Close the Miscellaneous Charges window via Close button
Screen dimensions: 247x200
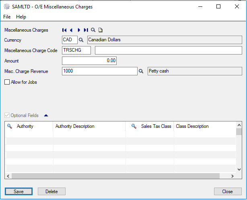pyautogui.click(x=228, y=191)
